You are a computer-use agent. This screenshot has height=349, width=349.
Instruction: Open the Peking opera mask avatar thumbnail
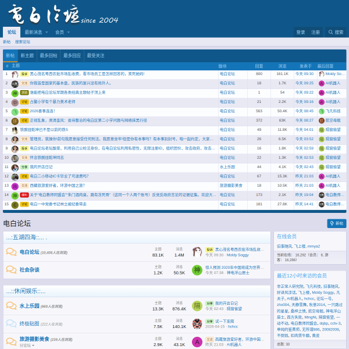(x=197, y=323)
